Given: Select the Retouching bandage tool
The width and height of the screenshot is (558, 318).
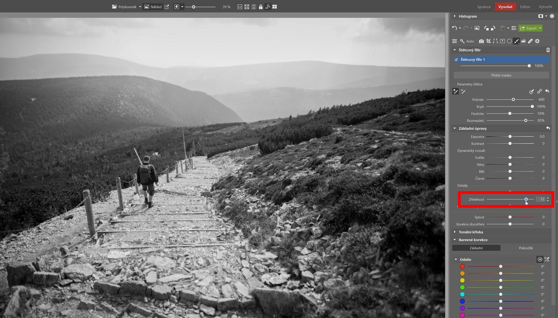Looking at the screenshot, I should 530,41.
